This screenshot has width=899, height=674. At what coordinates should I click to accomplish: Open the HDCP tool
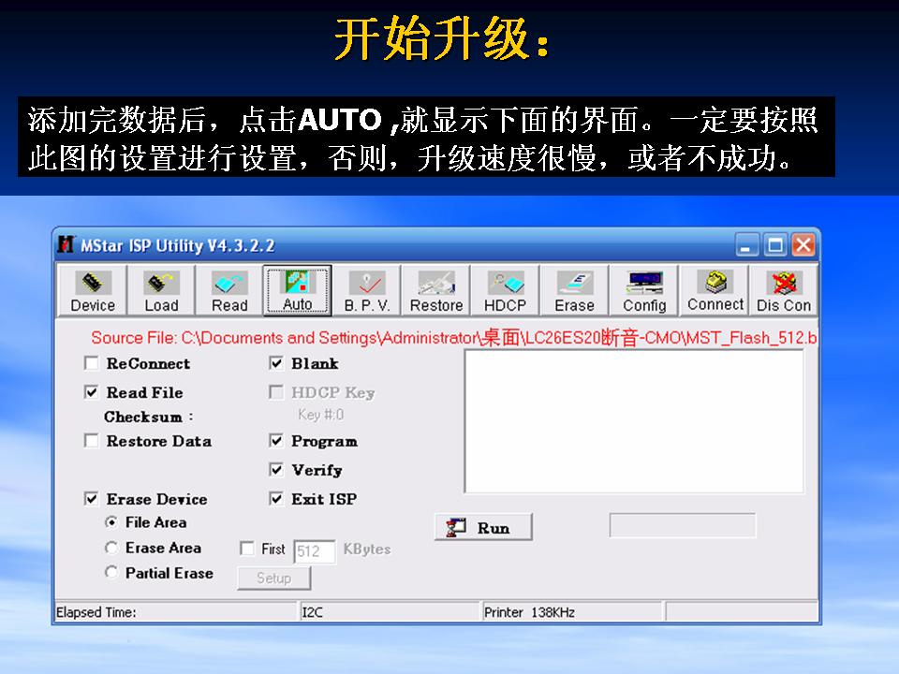pyautogui.click(x=505, y=291)
